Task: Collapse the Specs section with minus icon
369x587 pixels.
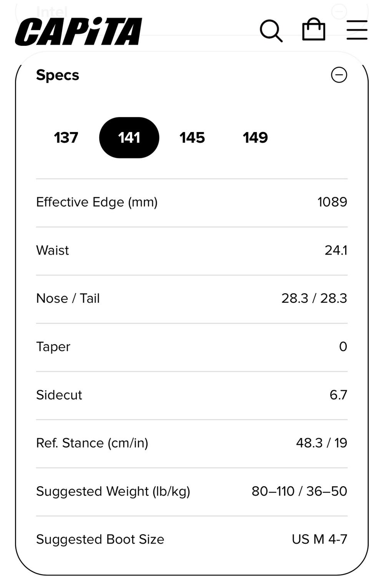Action: point(339,75)
